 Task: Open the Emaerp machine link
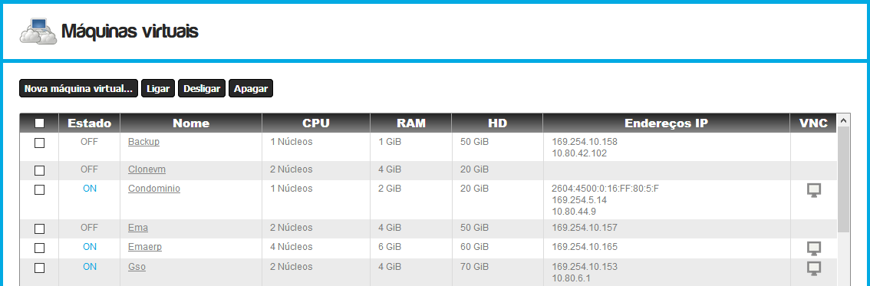tap(145, 247)
